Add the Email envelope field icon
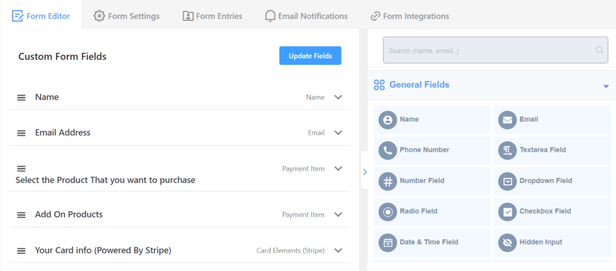This screenshot has width=616, height=271. click(x=508, y=120)
